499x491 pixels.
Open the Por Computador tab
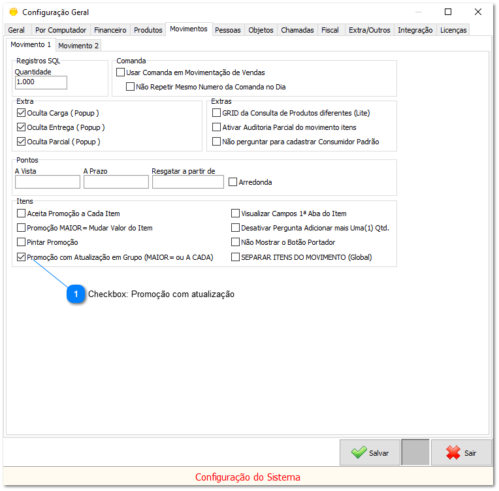61,30
